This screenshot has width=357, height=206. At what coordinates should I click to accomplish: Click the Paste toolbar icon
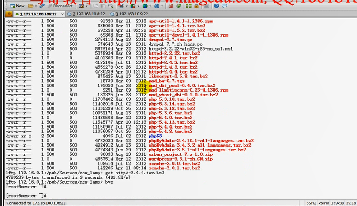point(103,6)
